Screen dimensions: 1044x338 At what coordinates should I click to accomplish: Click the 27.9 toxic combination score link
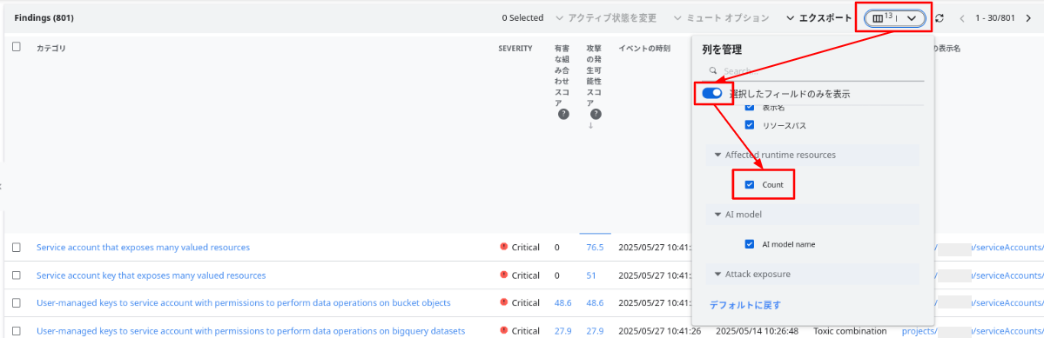(x=562, y=331)
